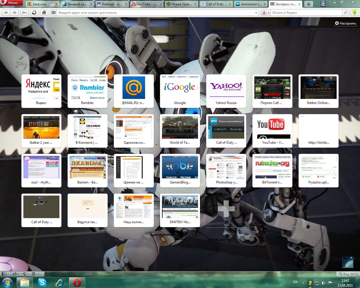Image resolution: width=360 pixels, height=288 pixels.
Task: Open the Stalker 2 уже speed dial tile
Action: coord(41,131)
